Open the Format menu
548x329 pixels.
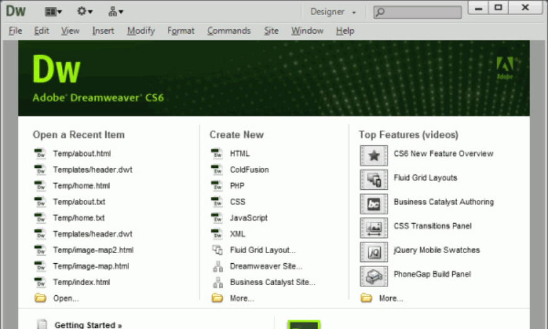point(181,31)
